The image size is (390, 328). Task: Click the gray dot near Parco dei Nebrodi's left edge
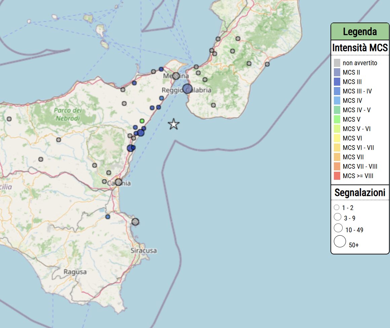click(9, 119)
